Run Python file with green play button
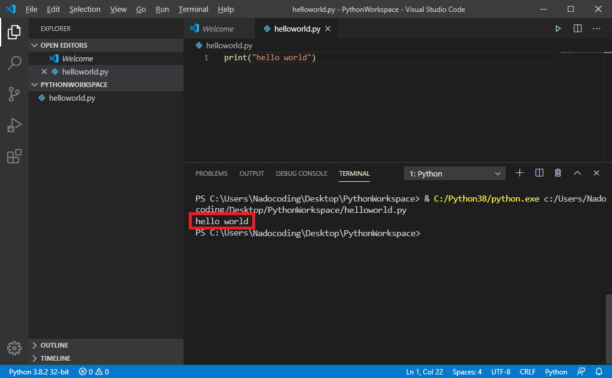 click(x=558, y=29)
